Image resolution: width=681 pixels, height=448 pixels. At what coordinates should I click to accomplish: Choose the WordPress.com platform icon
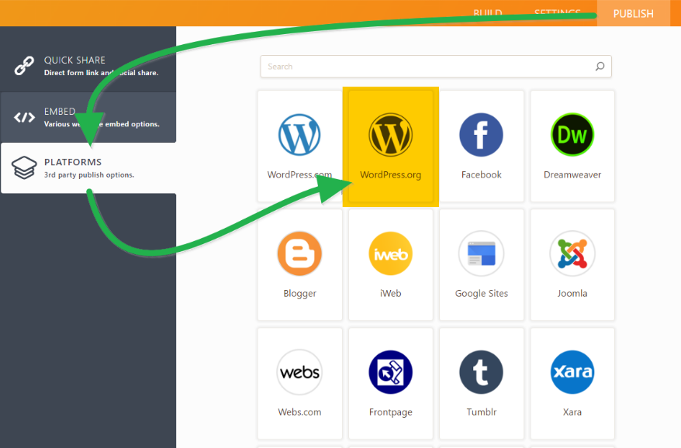point(299,135)
